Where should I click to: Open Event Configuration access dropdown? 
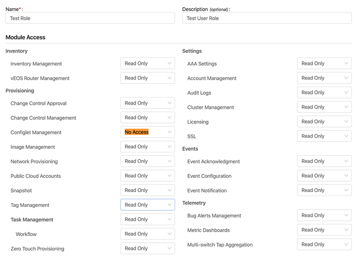[x=324, y=176]
